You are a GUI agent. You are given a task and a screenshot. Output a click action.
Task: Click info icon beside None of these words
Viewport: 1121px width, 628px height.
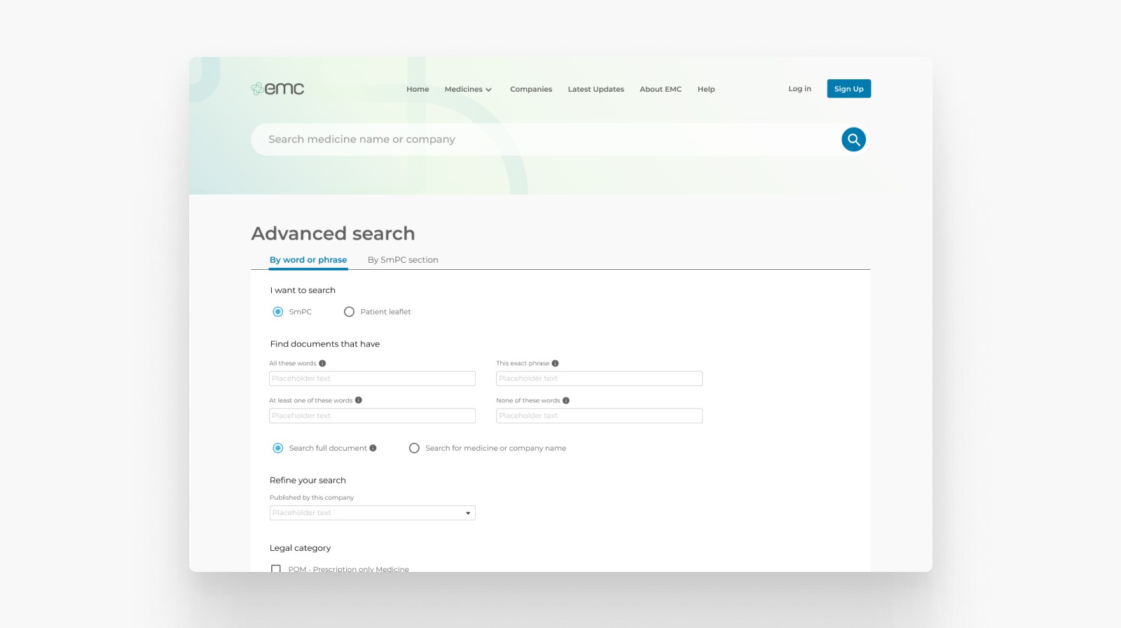[x=565, y=401]
